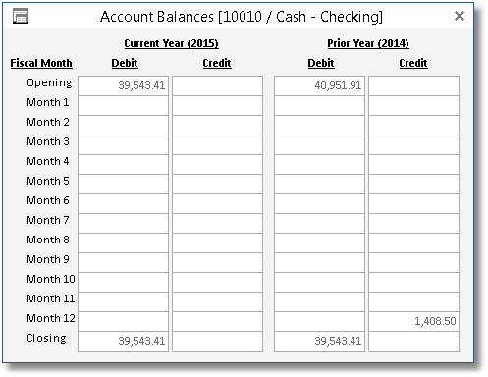
Task: Click Month 3 debit field for 2015
Action: [124, 144]
